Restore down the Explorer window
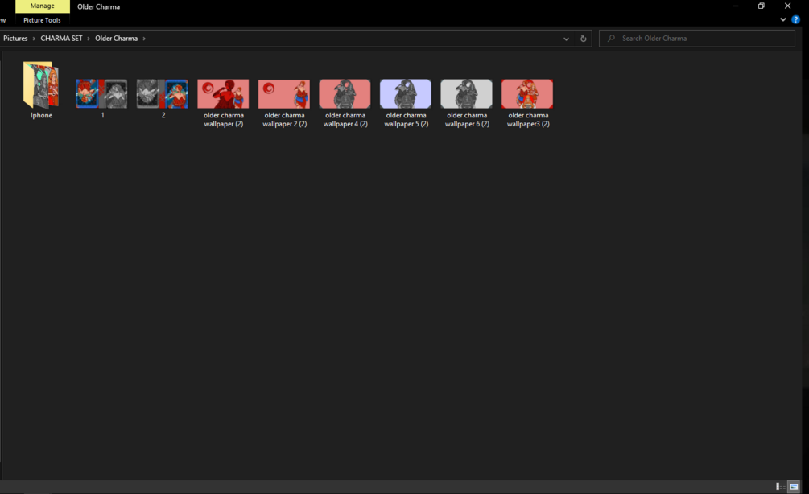Screen dimensions: 809x494 point(761,6)
